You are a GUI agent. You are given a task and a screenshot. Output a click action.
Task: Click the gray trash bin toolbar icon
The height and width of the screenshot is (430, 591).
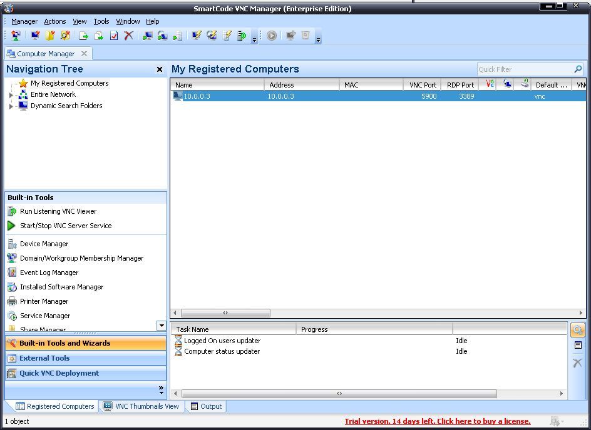[x=306, y=36]
